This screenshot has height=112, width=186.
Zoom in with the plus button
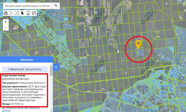6,22
